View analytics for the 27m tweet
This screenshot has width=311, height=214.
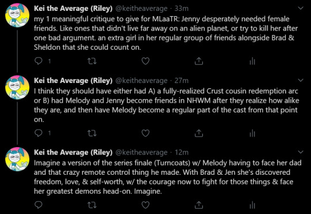252,133
